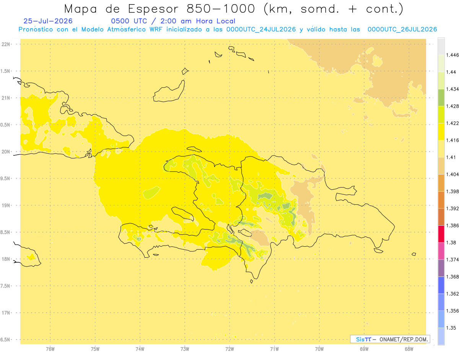Click the latitude axis label '18N'
The image size is (459, 354).
tap(6, 259)
